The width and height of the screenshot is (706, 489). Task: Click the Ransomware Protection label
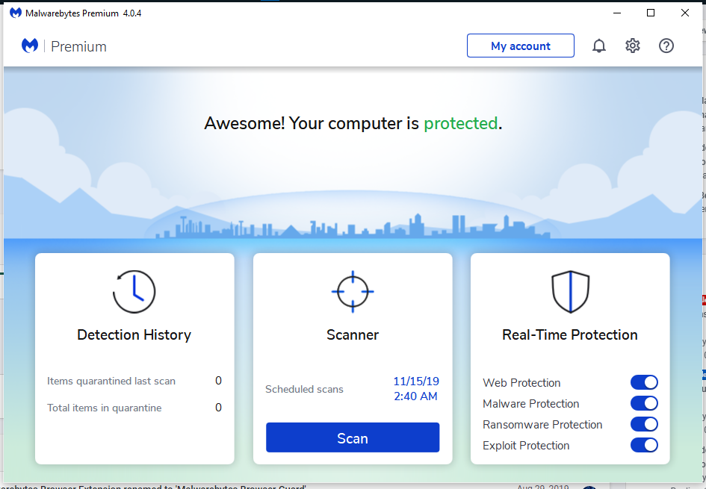click(x=542, y=425)
